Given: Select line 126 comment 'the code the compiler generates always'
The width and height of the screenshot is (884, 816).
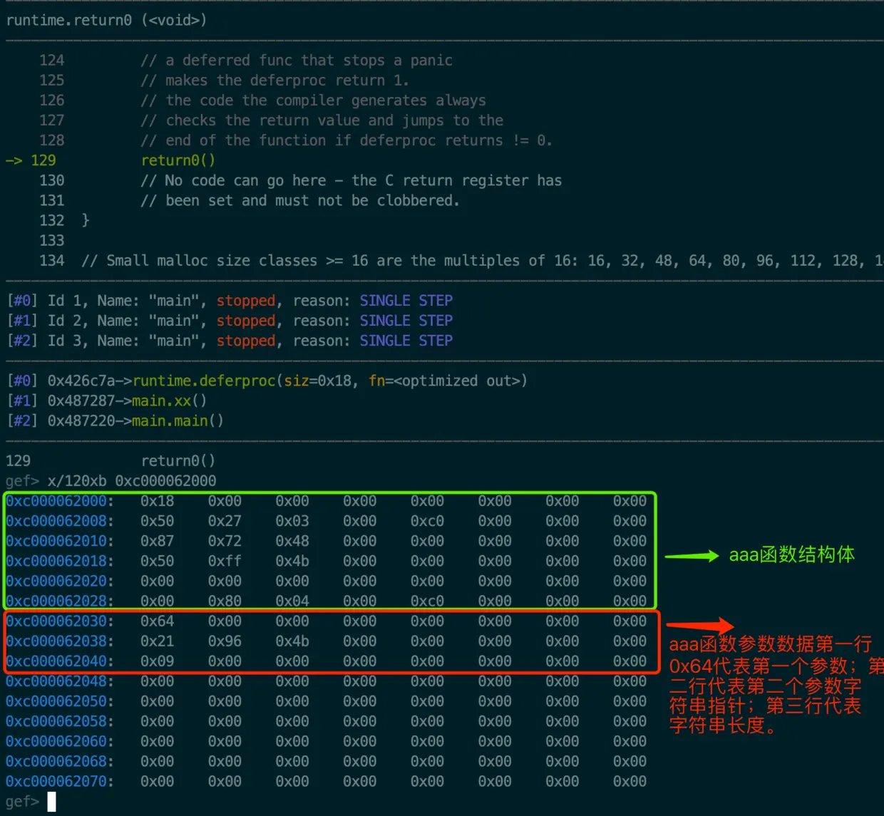Looking at the screenshot, I should tap(313, 100).
